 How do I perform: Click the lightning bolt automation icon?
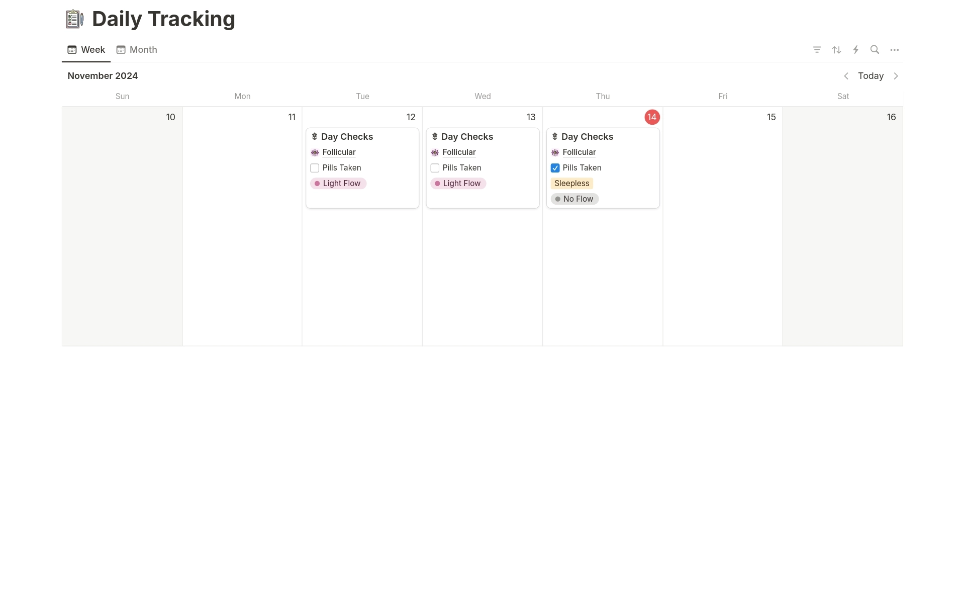pos(855,49)
